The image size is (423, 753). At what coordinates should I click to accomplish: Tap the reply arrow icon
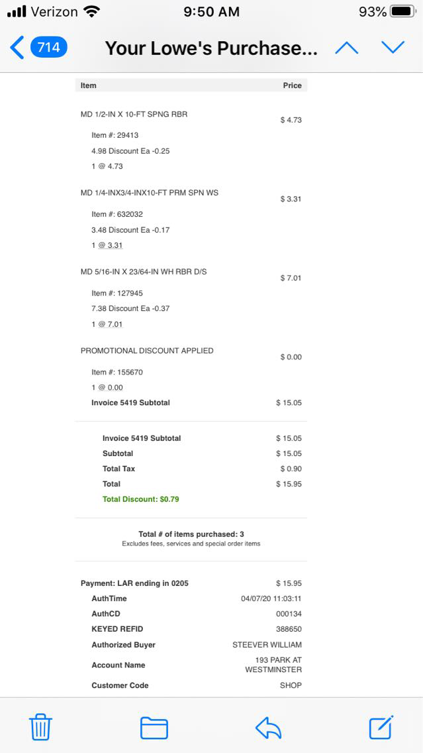(x=269, y=727)
